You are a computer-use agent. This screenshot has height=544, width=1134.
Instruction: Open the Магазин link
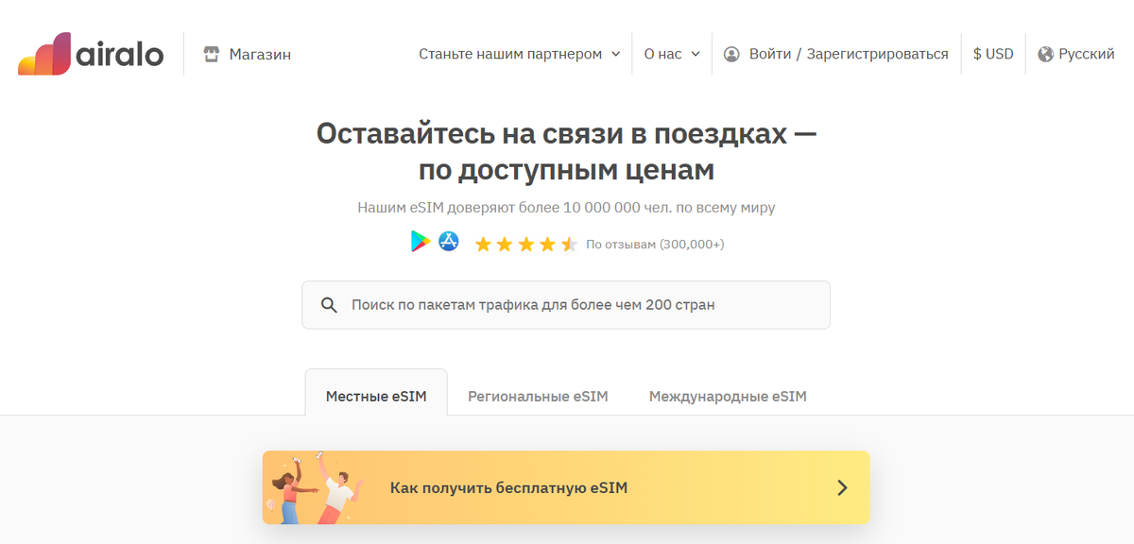[x=260, y=54]
